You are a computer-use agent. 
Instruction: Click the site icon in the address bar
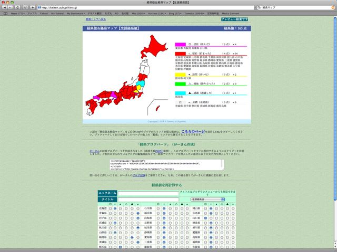click(x=39, y=7)
